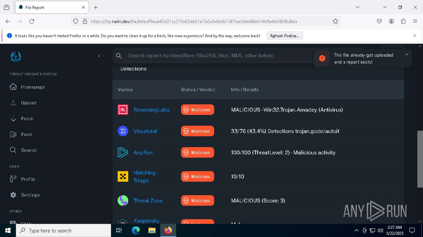The image size is (423, 237).
Task: Bookmark this page with the star icon
Action: click(x=335, y=21)
